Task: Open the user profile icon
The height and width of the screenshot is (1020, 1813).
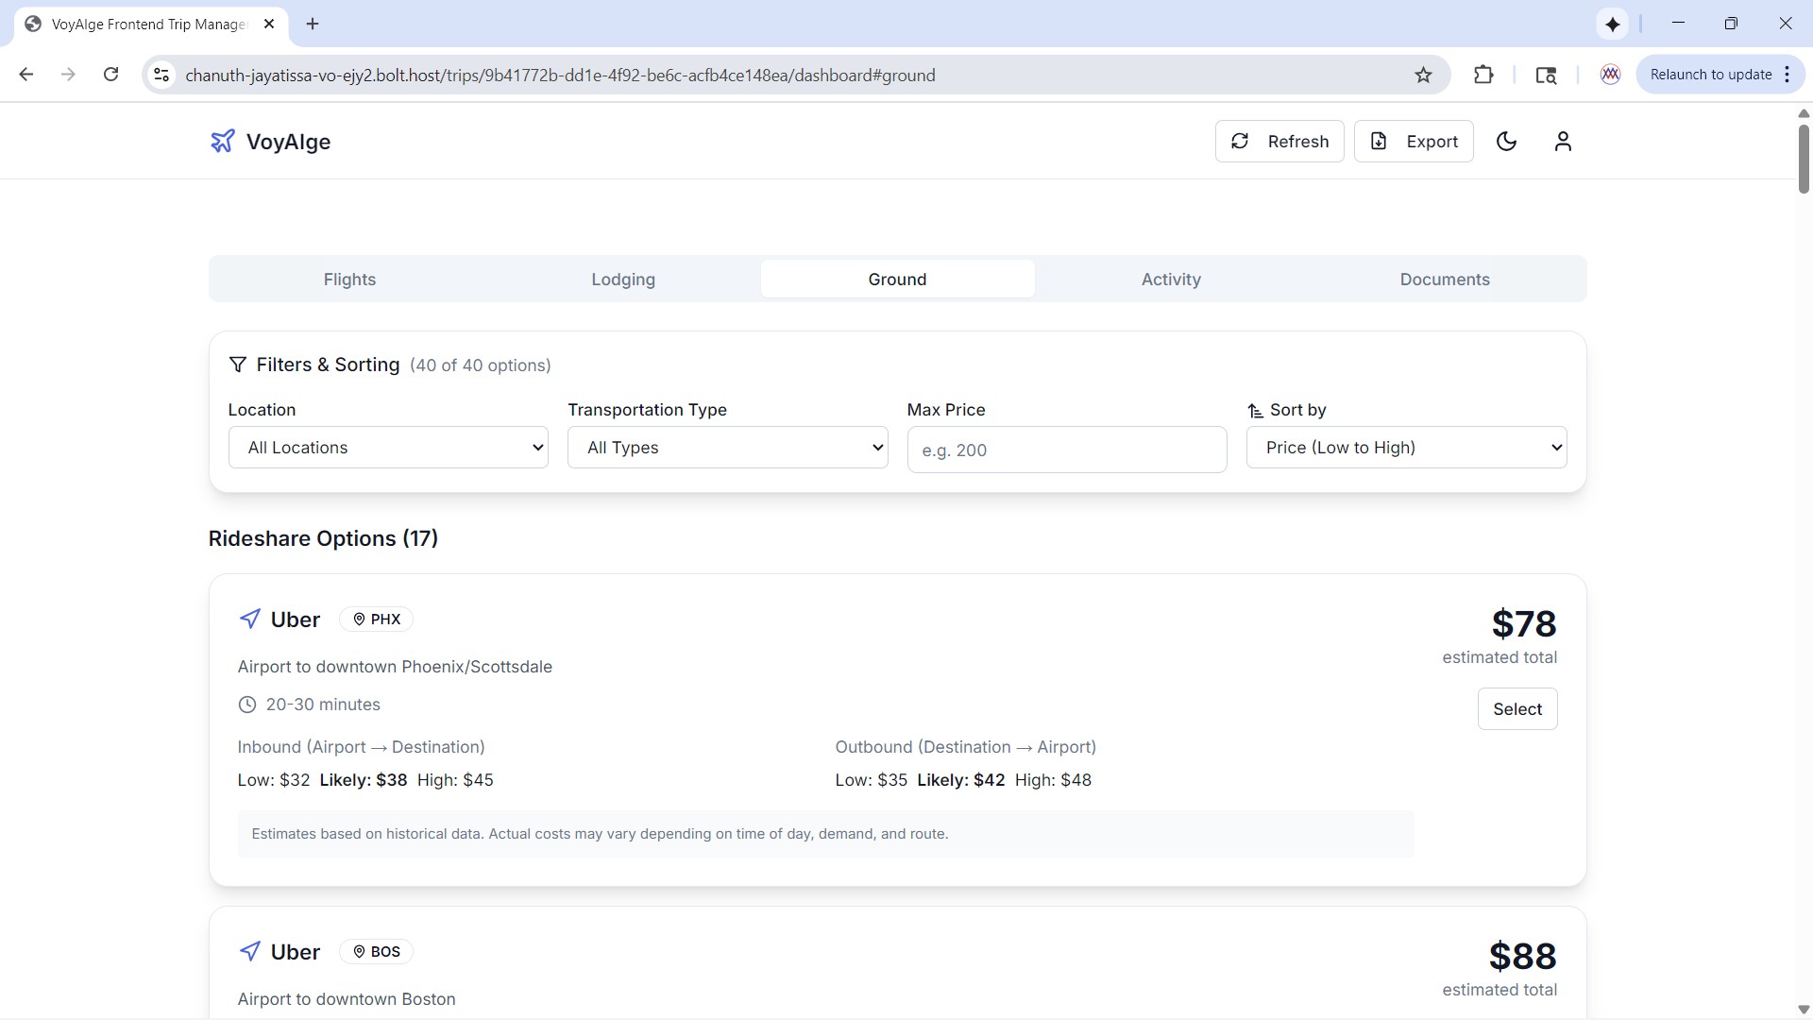Action: click(1563, 142)
